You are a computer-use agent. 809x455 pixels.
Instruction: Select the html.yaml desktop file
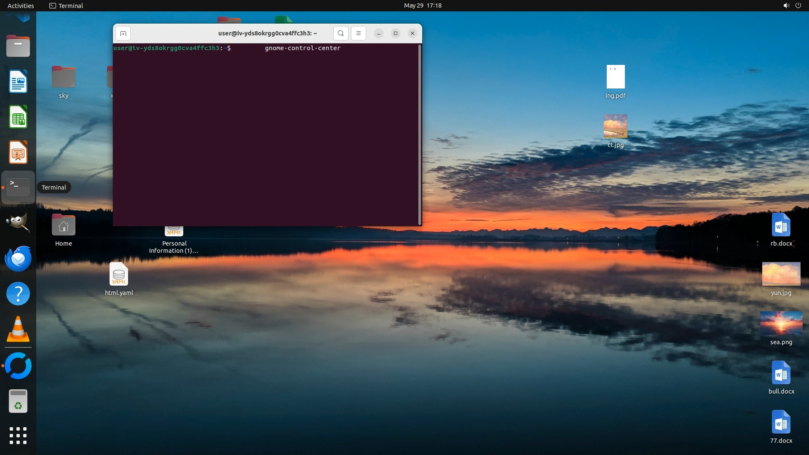point(119,274)
